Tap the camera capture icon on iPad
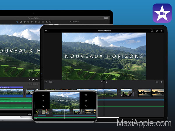The height and width of the screenshot is (131, 175). (x=50, y=82)
